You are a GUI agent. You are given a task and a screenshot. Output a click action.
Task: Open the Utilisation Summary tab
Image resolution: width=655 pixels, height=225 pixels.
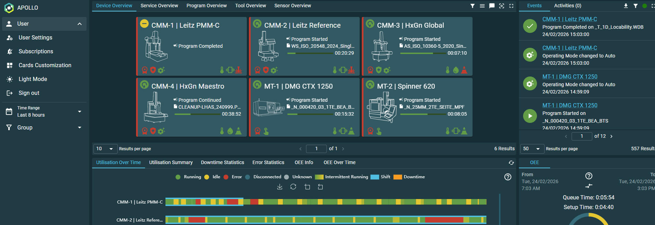(171, 162)
